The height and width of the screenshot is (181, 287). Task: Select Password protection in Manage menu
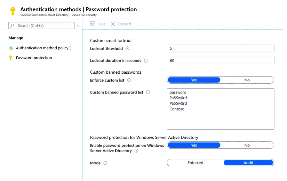34,58
